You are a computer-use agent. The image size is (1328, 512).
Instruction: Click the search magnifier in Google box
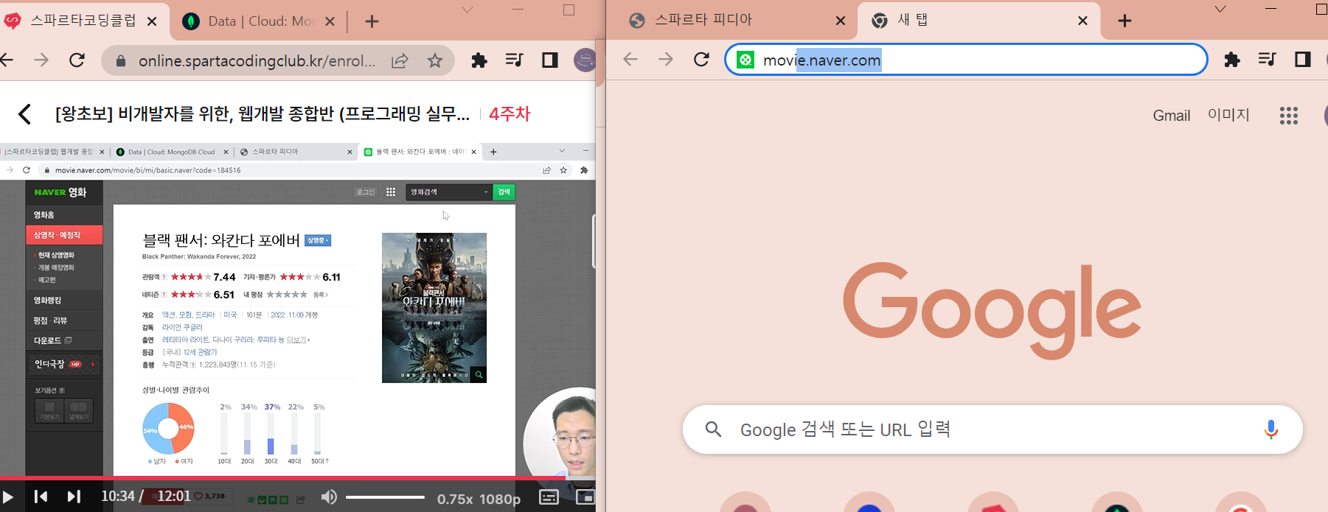(713, 429)
